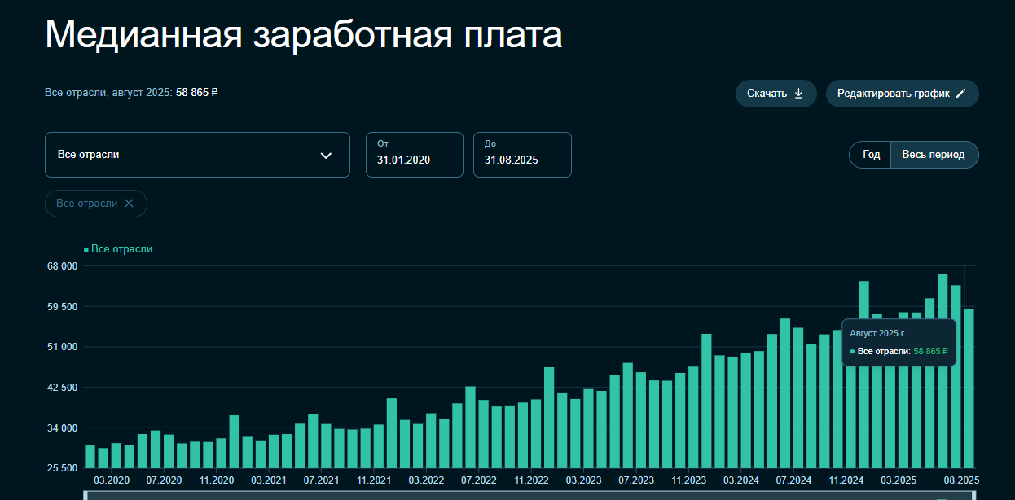Remove the Все отрасли chip via X

point(129,204)
